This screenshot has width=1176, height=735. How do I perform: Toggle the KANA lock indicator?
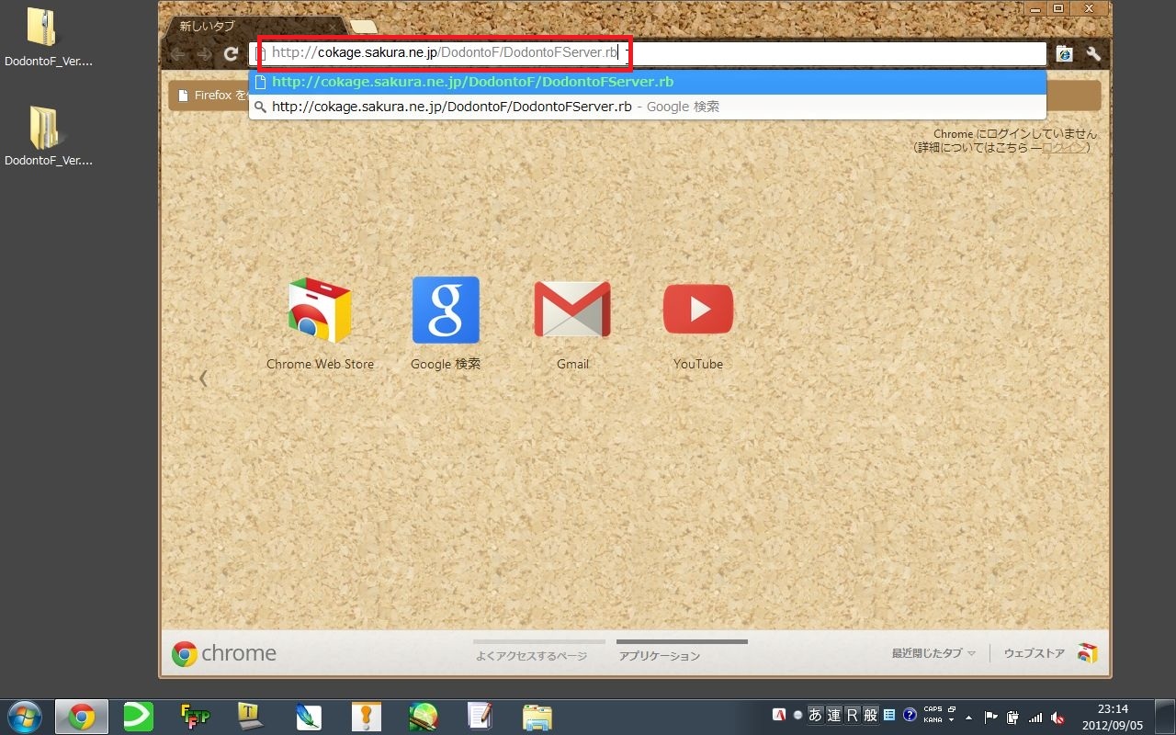pos(933,720)
